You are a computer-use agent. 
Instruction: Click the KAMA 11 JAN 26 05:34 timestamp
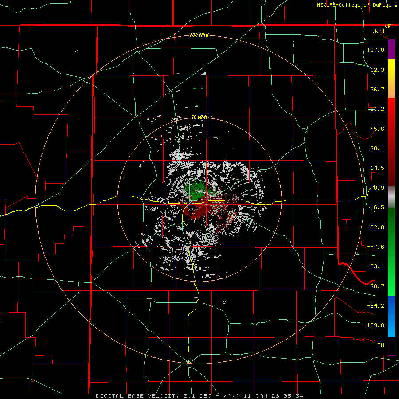point(263,396)
